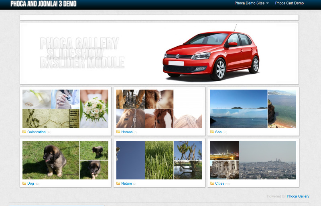Click the wedding bouquet thumbnail
Image resolution: width=321 pixels, height=206 pixels.
94,109
